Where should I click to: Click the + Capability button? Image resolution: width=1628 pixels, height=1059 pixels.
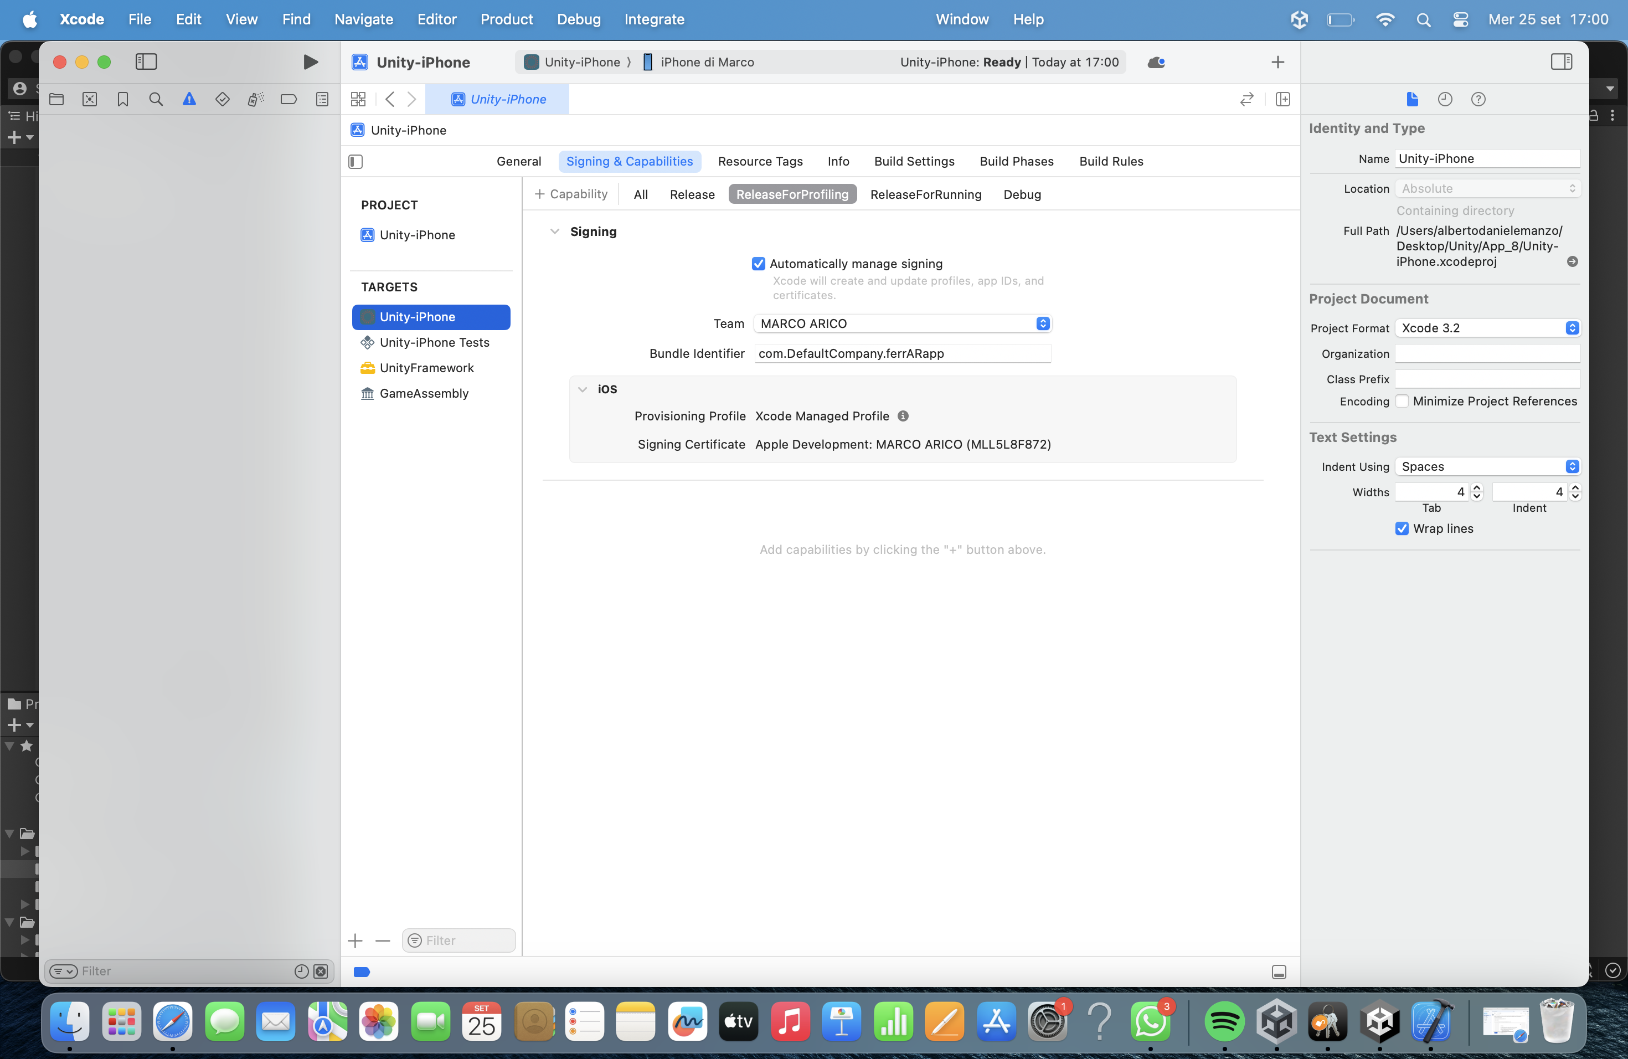571,194
